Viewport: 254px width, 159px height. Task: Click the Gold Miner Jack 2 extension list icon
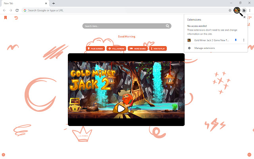coord(189,40)
